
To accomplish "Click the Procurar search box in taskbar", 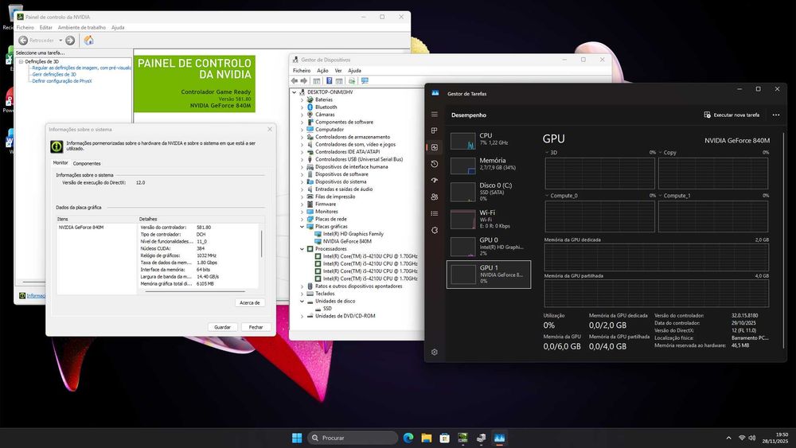I will coord(353,438).
